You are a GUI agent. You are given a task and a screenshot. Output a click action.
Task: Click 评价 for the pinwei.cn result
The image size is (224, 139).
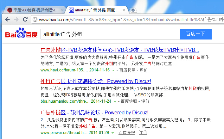pos(143,133)
